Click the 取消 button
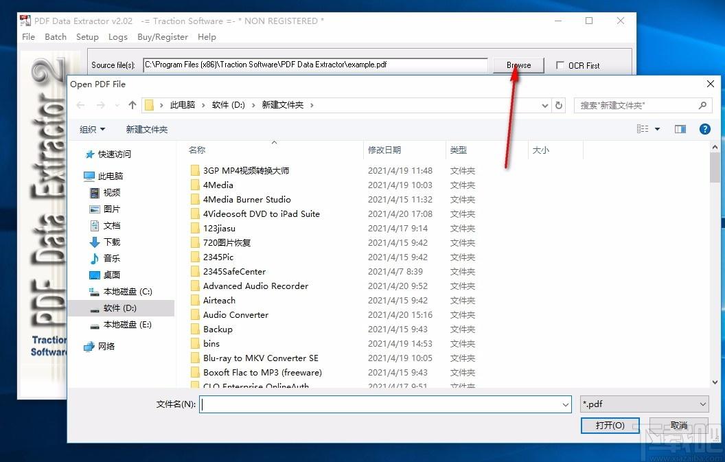Image resolution: width=725 pixels, height=462 pixels. click(x=679, y=426)
